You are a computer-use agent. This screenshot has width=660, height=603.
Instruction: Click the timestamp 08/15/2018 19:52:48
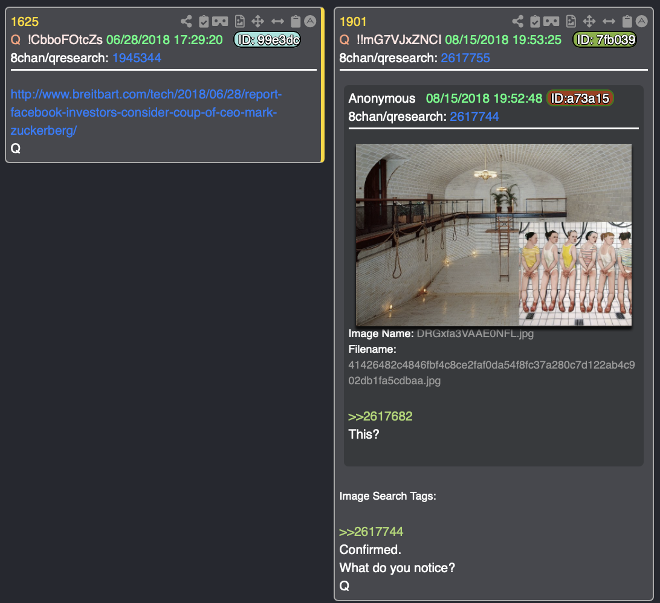coord(484,98)
